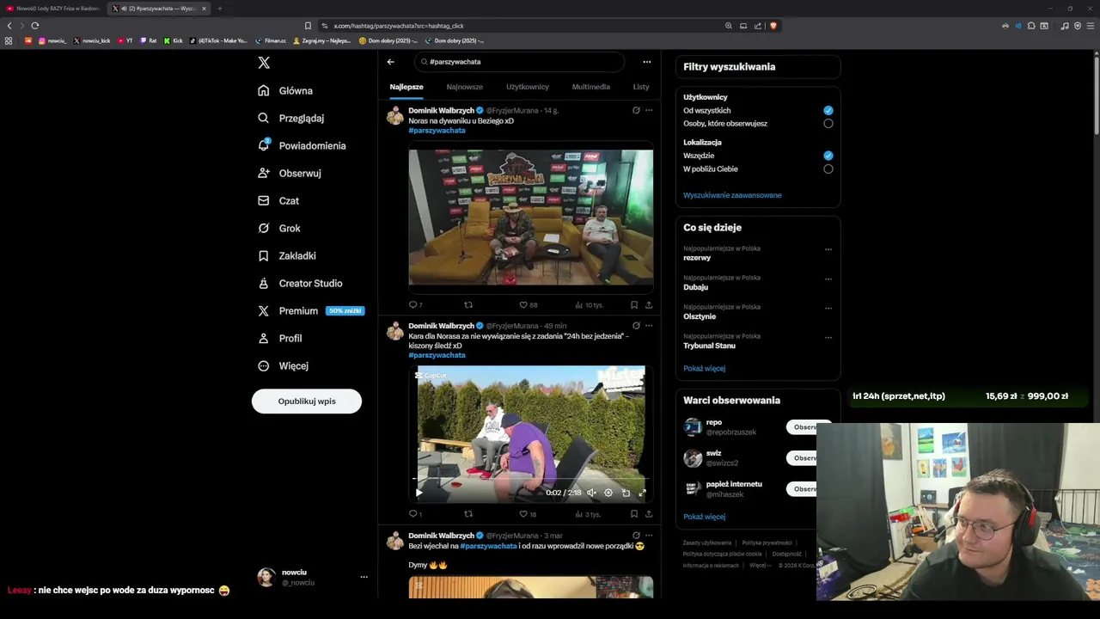This screenshot has height=619, width=1100.
Task: Switch to the Najlepsze tab
Action: click(406, 87)
